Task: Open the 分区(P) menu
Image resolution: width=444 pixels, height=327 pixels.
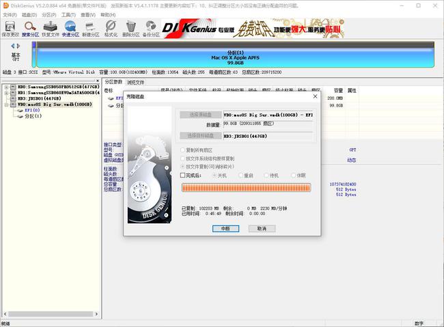Action: (x=49, y=15)
